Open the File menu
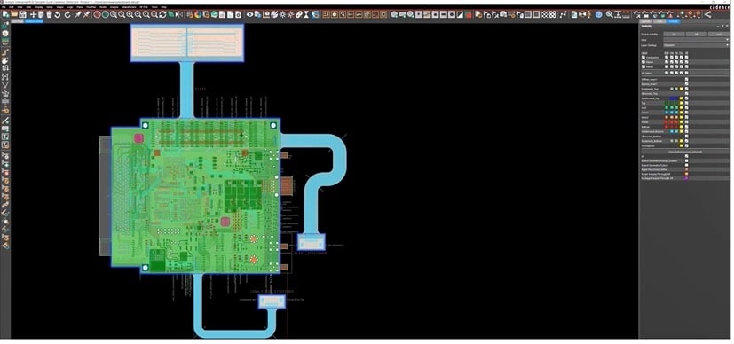 4,7
